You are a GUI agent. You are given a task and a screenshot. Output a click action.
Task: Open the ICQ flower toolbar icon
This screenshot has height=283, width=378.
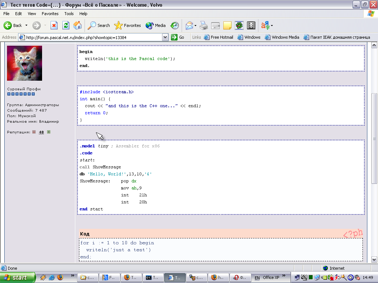click(239, 25)
